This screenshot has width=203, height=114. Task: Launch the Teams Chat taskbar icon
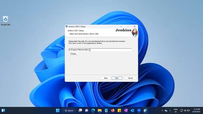(x=87, y=111)
